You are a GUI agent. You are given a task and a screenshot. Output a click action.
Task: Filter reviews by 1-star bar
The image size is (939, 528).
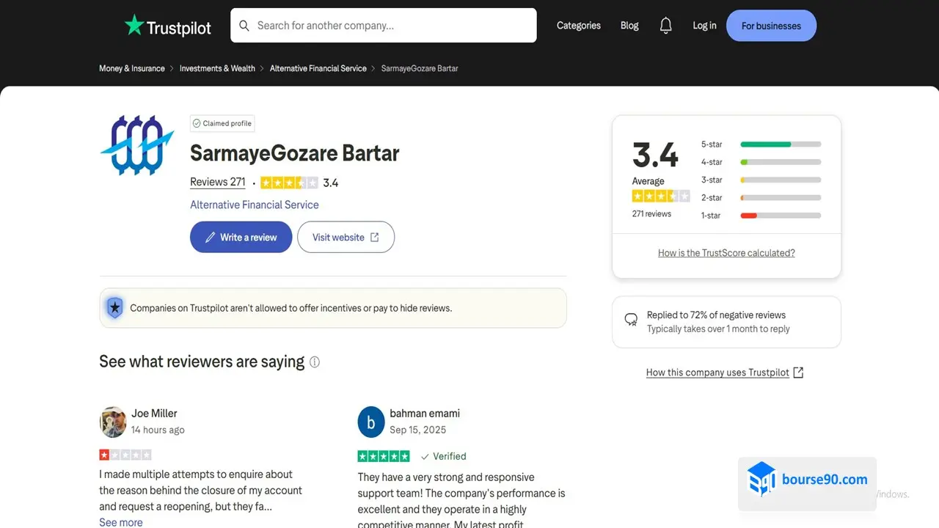point(780,216)
